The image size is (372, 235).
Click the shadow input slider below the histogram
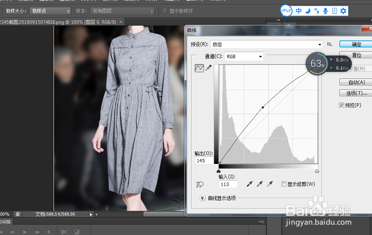tap(218, 170)
